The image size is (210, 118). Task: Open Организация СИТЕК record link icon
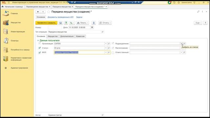[109, 44]
